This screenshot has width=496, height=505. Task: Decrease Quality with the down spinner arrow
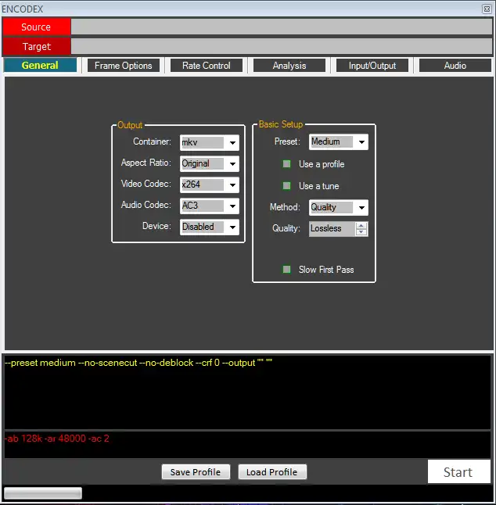(361, 232)
